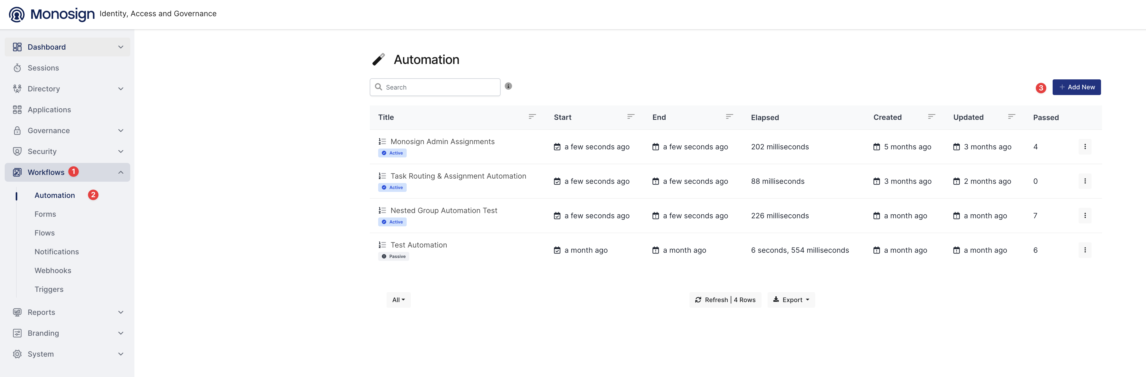
Task: Sort by Updated column icon
Action: (1011, 117)
